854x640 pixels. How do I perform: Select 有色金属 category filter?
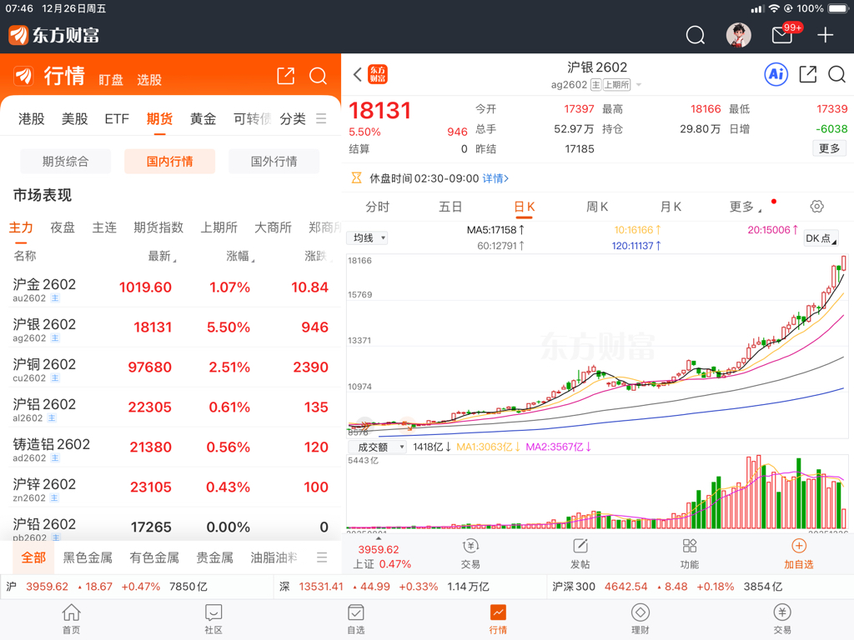click(154, 557)
